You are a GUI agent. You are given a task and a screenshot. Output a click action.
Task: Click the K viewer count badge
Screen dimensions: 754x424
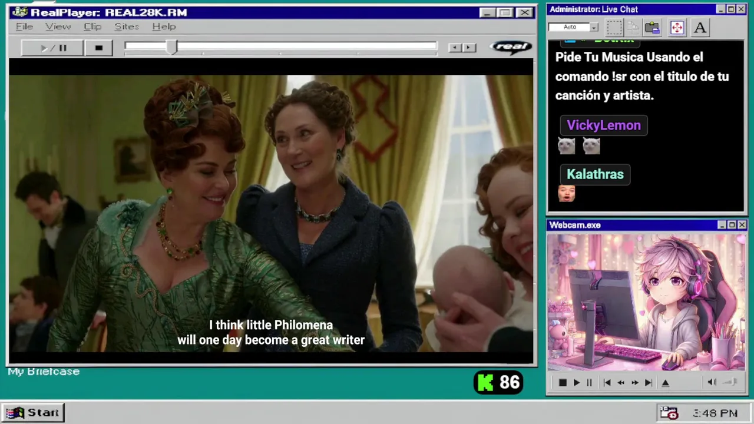point(498,383)
